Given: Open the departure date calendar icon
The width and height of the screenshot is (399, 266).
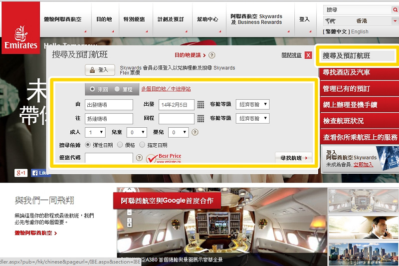Looking at the screenshot, I should [x=201, y=105].
